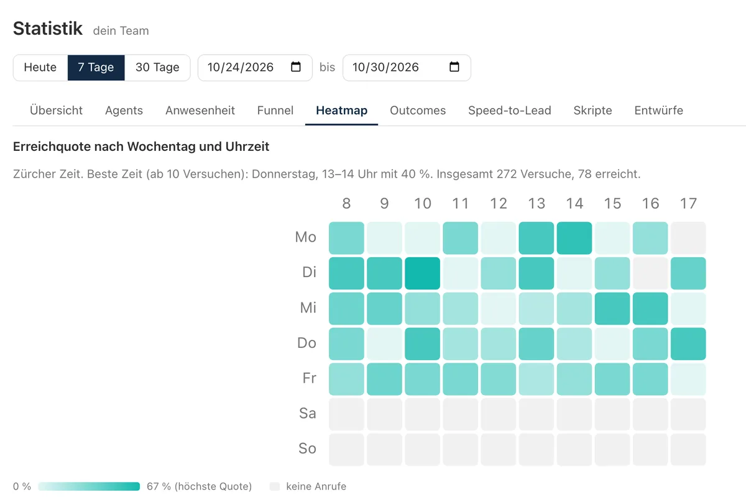Click the Mi row label
The height and width of the screenshot is (500, 746).
[308, 308]
